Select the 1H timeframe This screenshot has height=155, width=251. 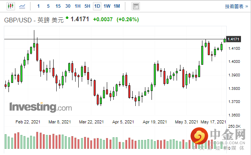tap(77, 6)
